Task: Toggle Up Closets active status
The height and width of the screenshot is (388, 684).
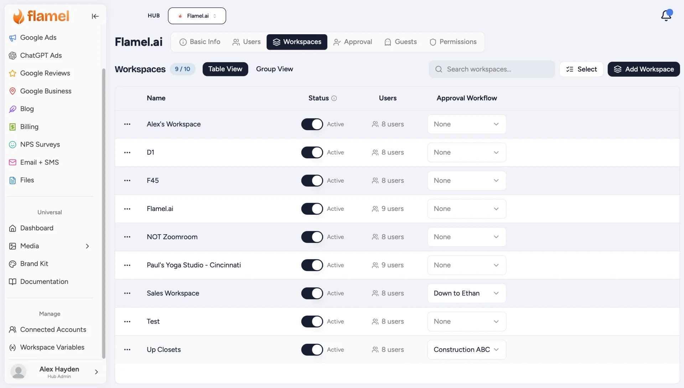Action: [312, 349]
